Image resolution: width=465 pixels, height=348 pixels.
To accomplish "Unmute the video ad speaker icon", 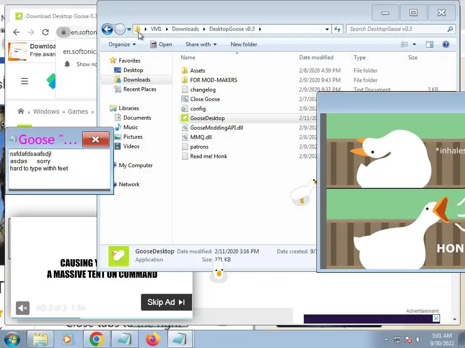I will pos(23,308).
